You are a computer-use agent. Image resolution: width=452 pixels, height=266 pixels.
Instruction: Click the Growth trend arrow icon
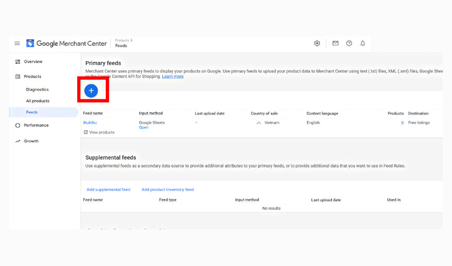tap(18, 141)
